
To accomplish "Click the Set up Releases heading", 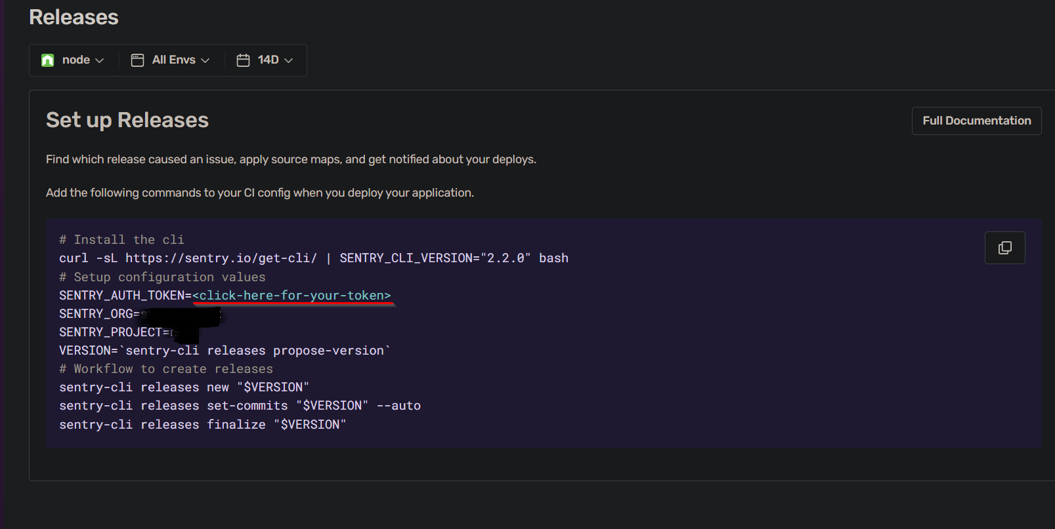I will (x=127, y=120).
